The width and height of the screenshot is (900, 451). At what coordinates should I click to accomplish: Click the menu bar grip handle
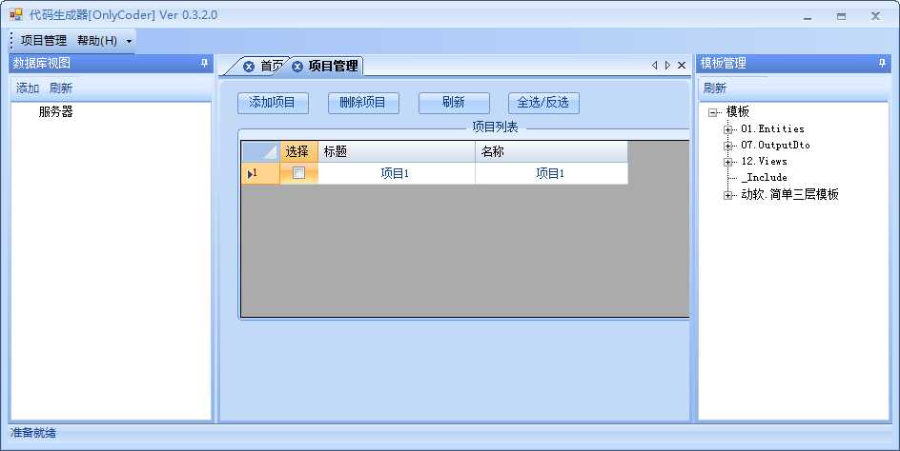12,41
